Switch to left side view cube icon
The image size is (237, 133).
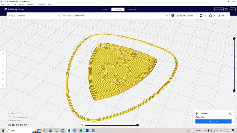coord(21,125)
